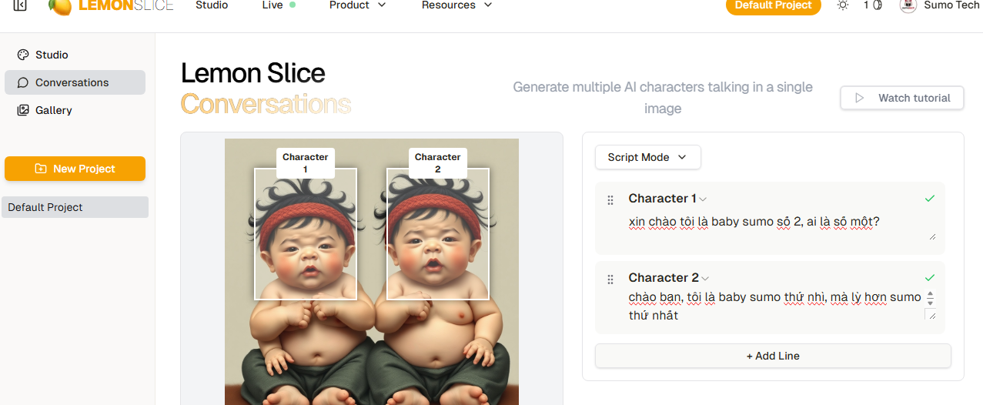Click the lemon logo icon
The width and height of the screenshot is (983, 405).
point(60,6)
